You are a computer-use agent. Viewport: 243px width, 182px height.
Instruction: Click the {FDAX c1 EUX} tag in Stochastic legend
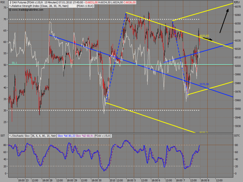tap(103, 136)
